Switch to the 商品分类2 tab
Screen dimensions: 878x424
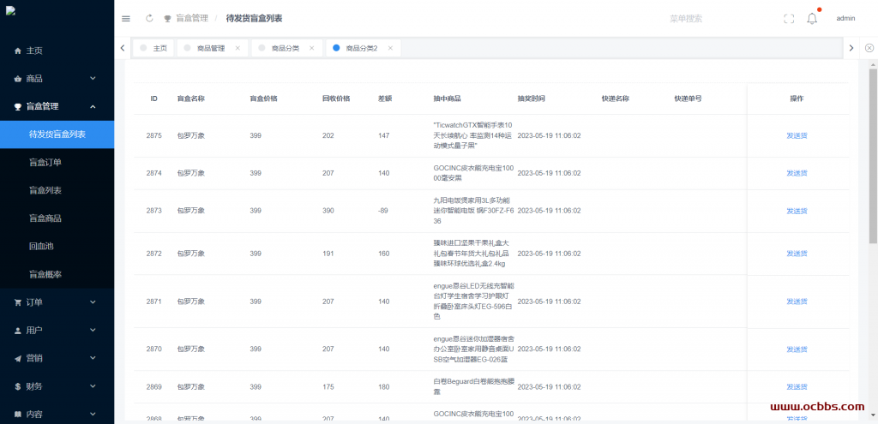[x=364, y=48]
